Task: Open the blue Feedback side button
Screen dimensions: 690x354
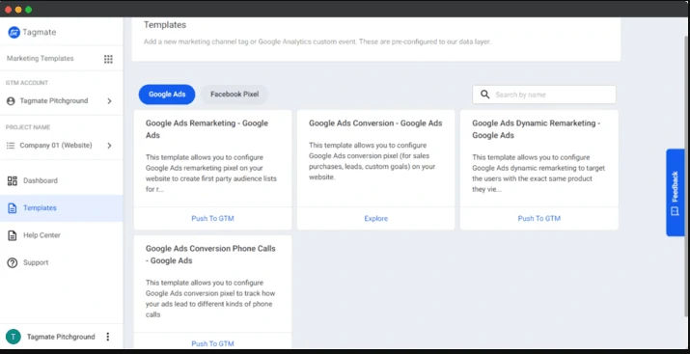Action: (x=676, y=193)
